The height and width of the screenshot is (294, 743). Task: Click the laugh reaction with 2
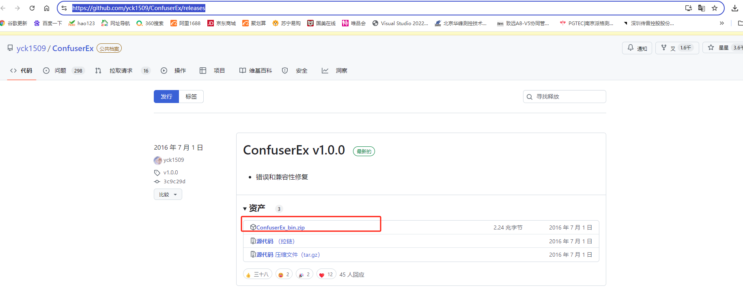284,274
